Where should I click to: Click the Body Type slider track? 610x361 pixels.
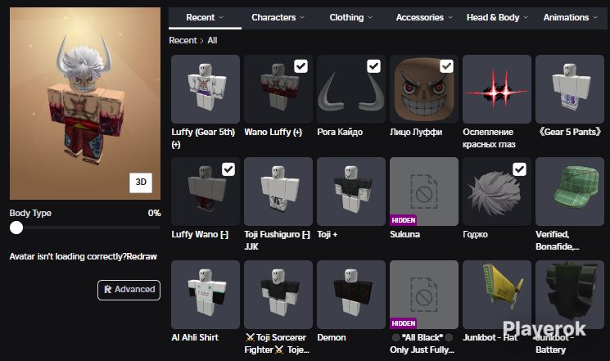[85, 228]
